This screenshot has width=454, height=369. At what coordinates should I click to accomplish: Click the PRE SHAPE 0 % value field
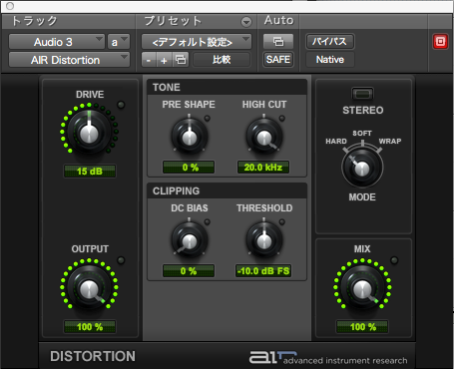(x=189, y=168)
